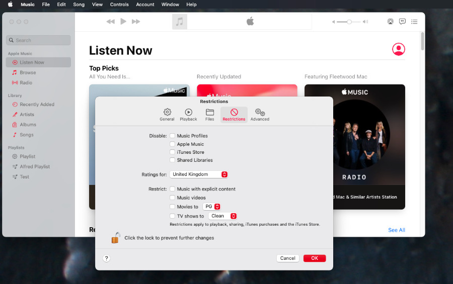This screenshot has height=284, width=453.
Task: Open Albums in Library
Action: click(38, 124)
